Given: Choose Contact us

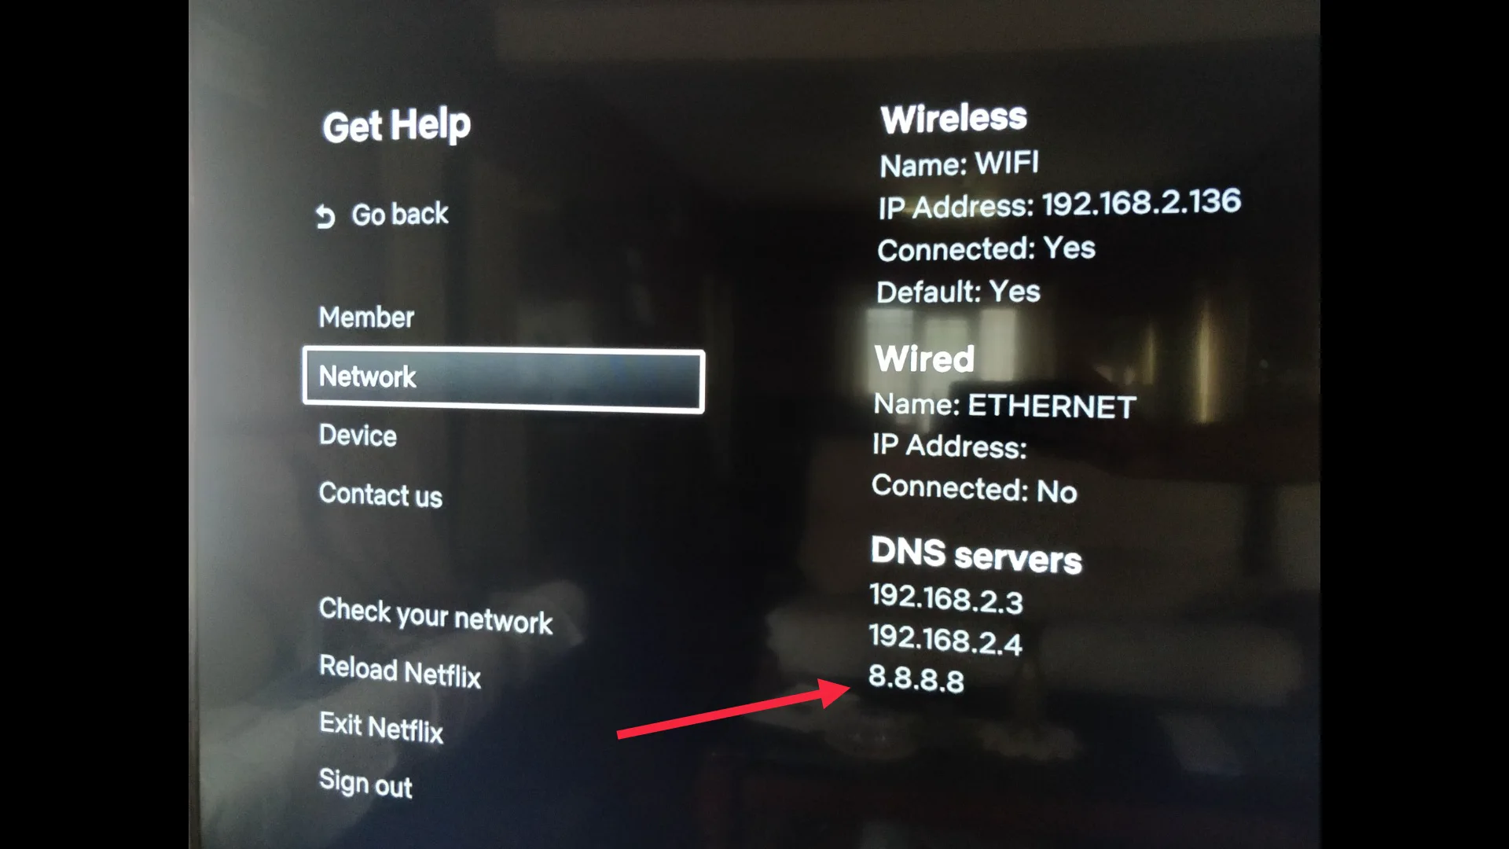Looking at the screenshot, I should pos(380,494).
